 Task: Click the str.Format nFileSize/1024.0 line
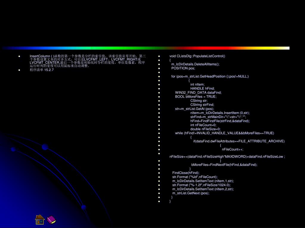(201, 185)
